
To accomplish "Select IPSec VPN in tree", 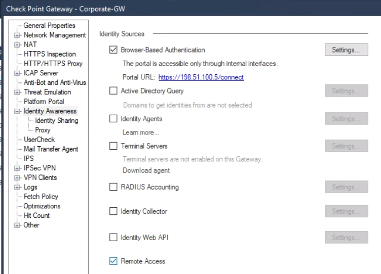I will (40, 168).
